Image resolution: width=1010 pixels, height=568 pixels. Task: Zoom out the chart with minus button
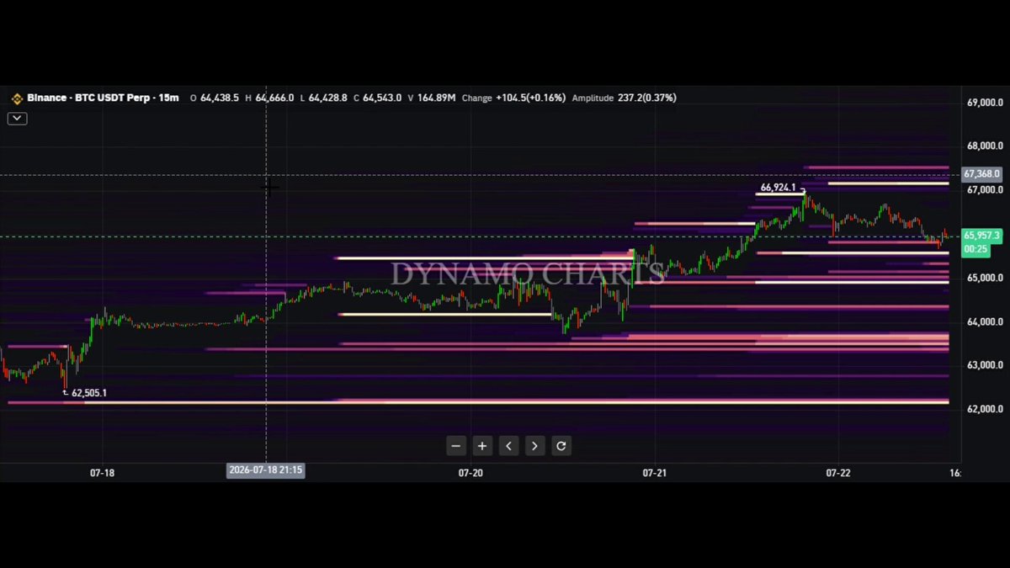click(456, 446)
